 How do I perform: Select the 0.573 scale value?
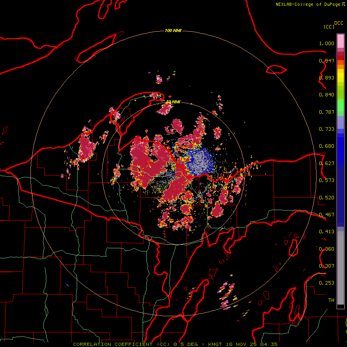[x=327, y=180]
